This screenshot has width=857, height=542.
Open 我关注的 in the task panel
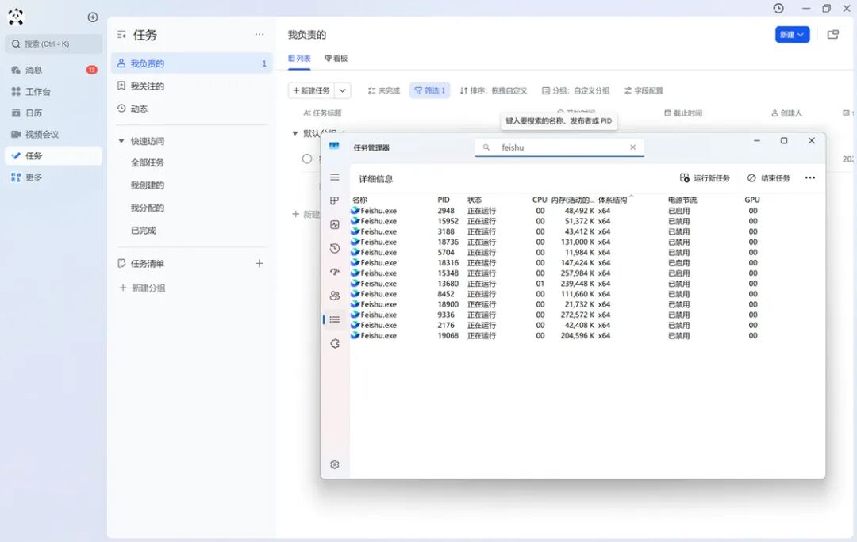pyautogui.click(x=191, y=86)
